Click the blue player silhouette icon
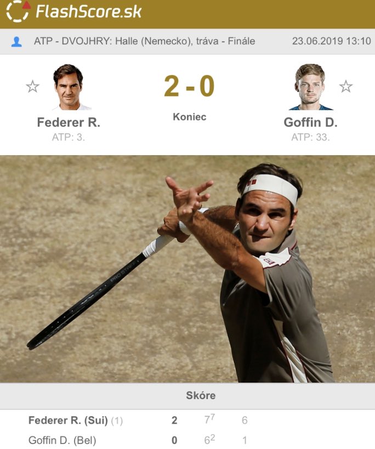 tap(16, 42)
